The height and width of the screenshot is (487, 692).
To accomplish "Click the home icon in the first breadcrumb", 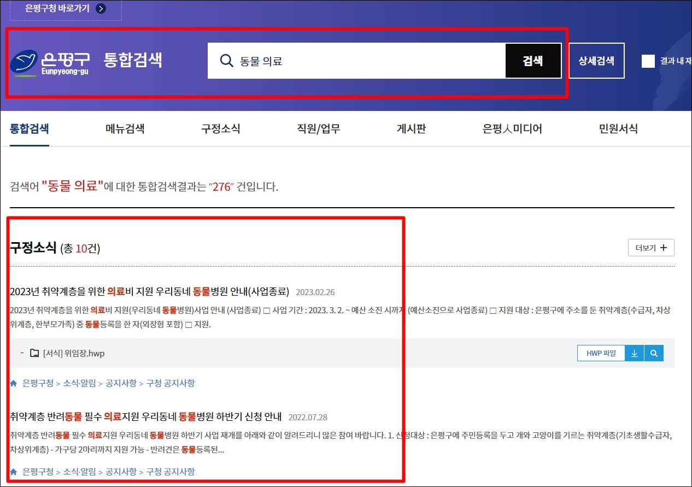I will click(x=13, y=383).
